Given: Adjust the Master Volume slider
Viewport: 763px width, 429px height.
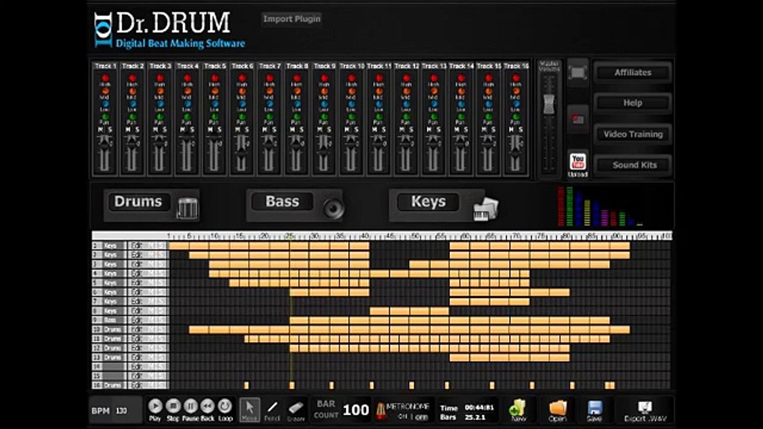Looking at the screenshot, I should tap(549, 104).
